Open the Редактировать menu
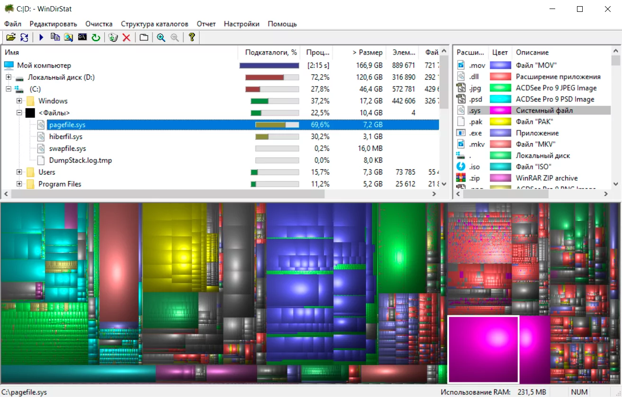622x397 pixels. [53, 24]
